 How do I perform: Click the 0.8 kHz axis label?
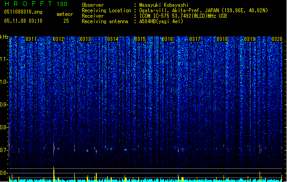(x=4, y=127)
